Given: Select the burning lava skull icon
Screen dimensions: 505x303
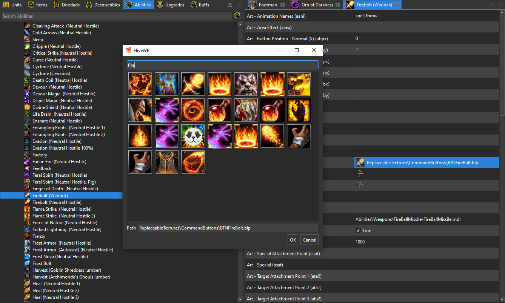Looking at the screenshot, I should [299, 84].
